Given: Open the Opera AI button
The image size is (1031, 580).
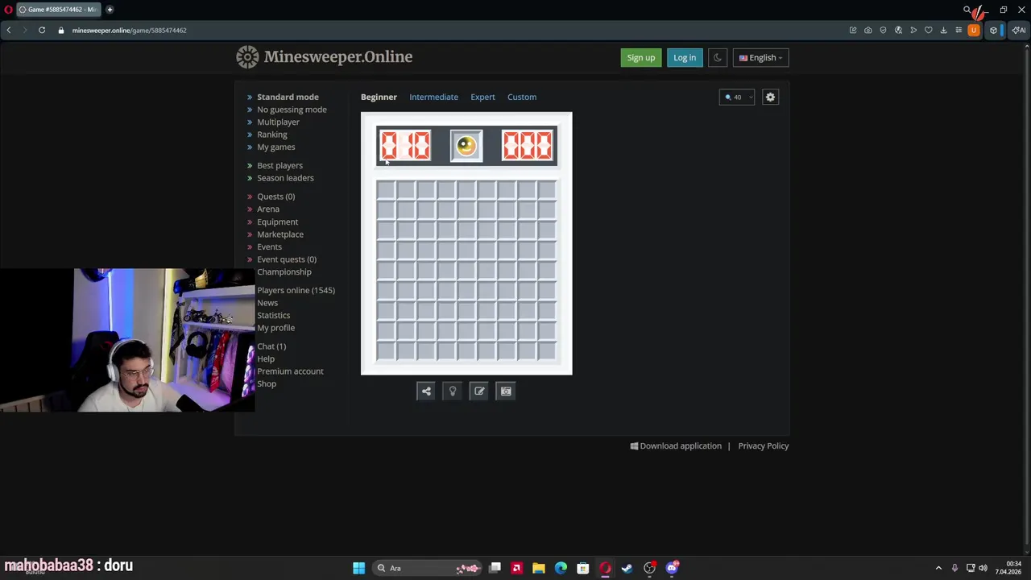Looking at the screenshot, I should tap(1019, 30).
